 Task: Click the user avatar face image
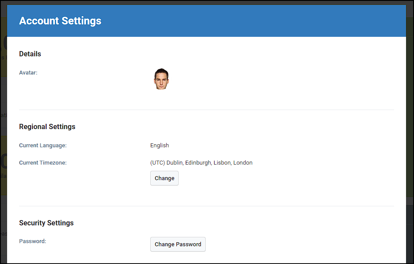click(161, 79)
